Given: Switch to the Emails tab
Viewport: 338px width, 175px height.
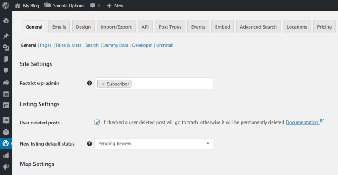Looking at the screenshot, I should [x=59, y=27].
